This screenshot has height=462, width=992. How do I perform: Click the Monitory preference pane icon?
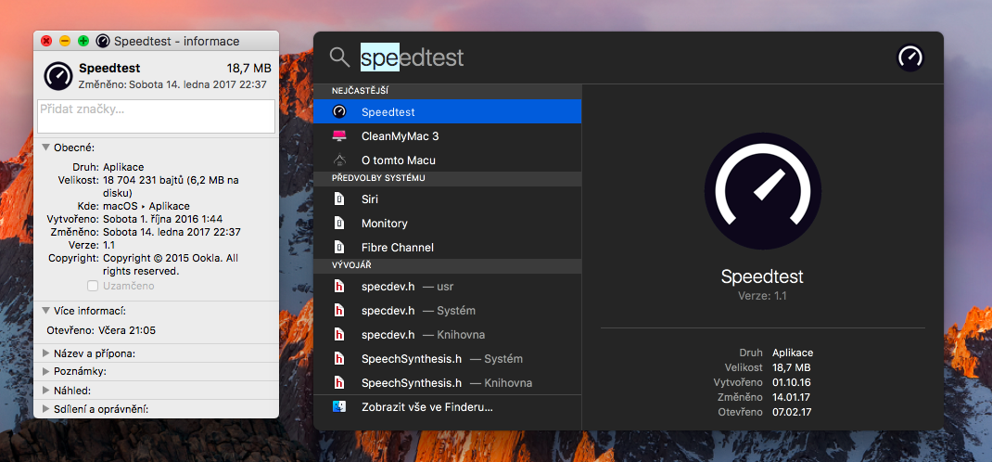coord(339,224)
